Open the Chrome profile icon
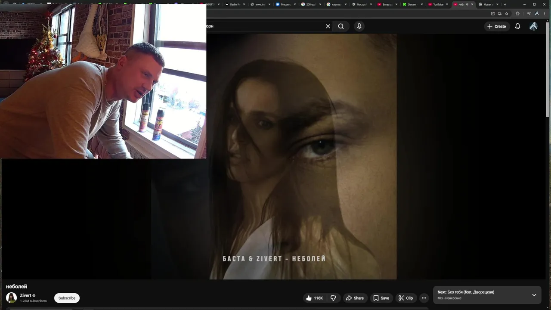The height and width of the screenshot is (310, 551). (536, 13)
